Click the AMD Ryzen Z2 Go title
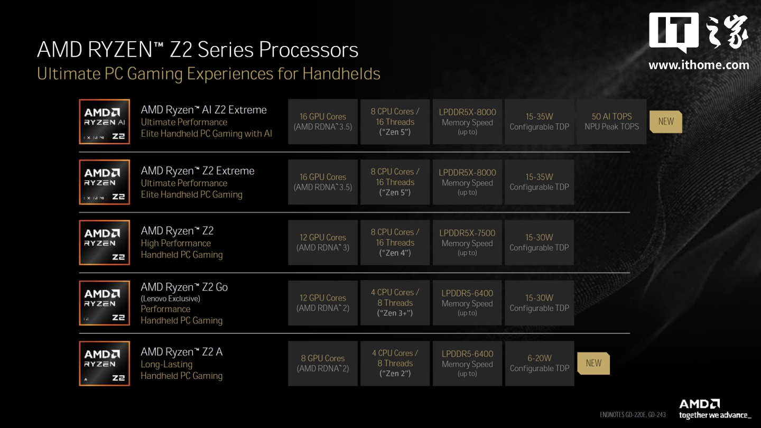 [x=184, y=287]
